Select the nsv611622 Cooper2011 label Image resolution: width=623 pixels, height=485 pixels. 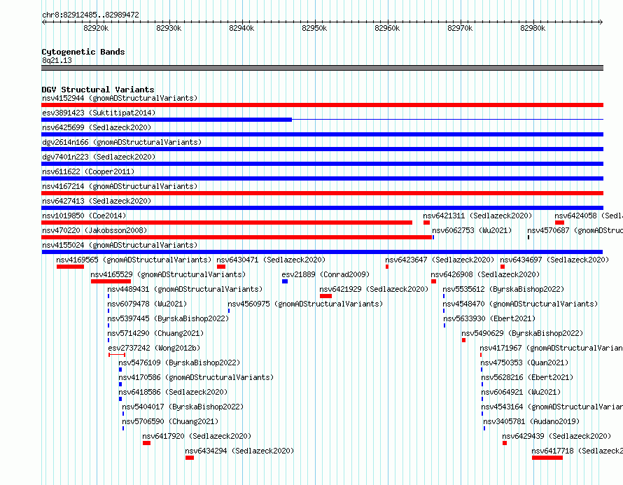click(88, 171)
